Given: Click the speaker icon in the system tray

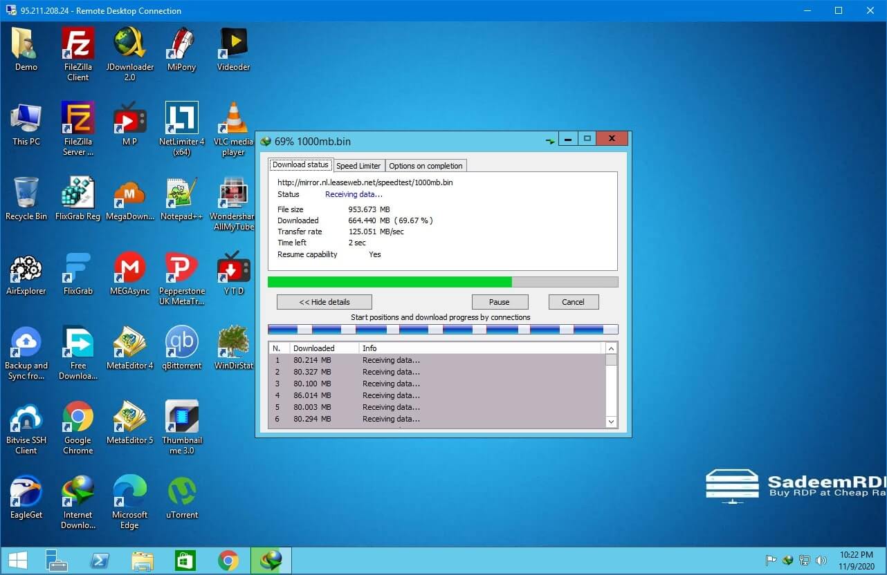Looking at the screenshot, I should (x=822, y=560).
